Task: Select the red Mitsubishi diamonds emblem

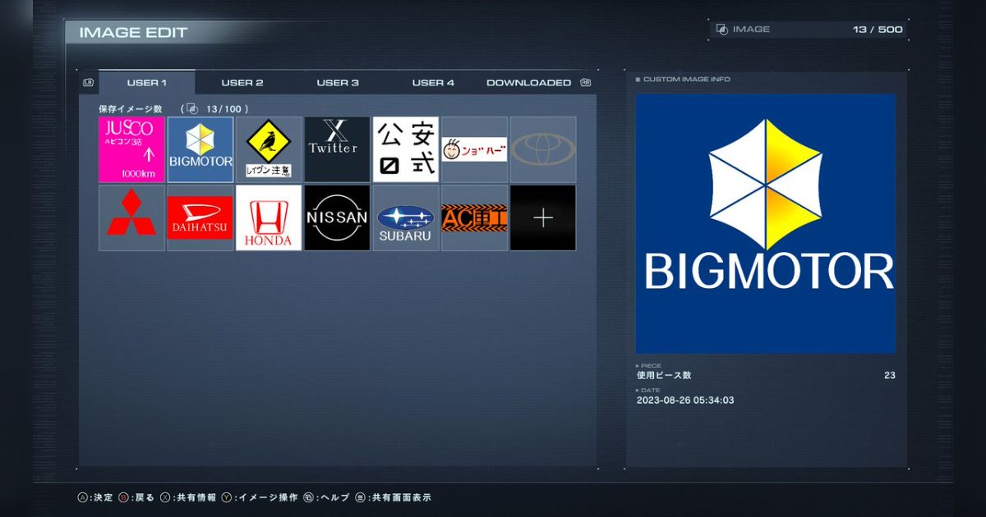Action: pos(131,217)
